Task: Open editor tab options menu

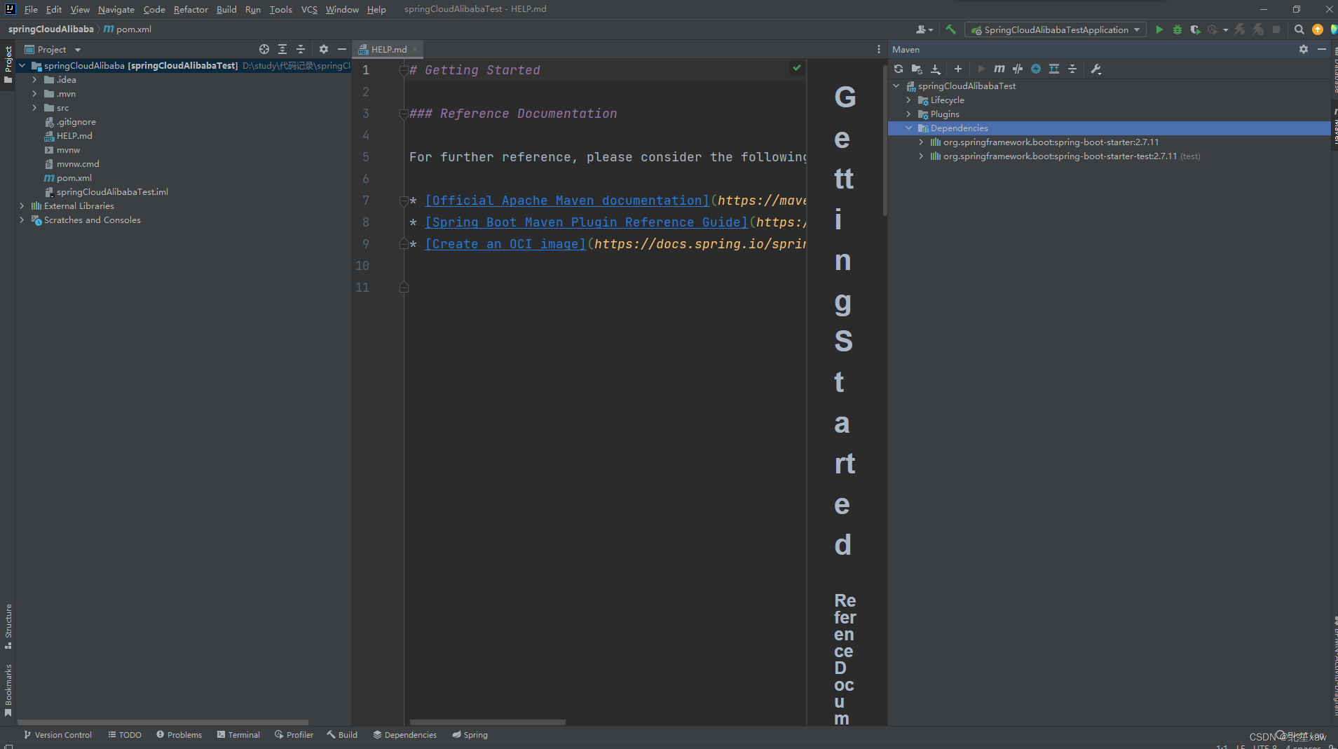Action: (x=878, y=49)
